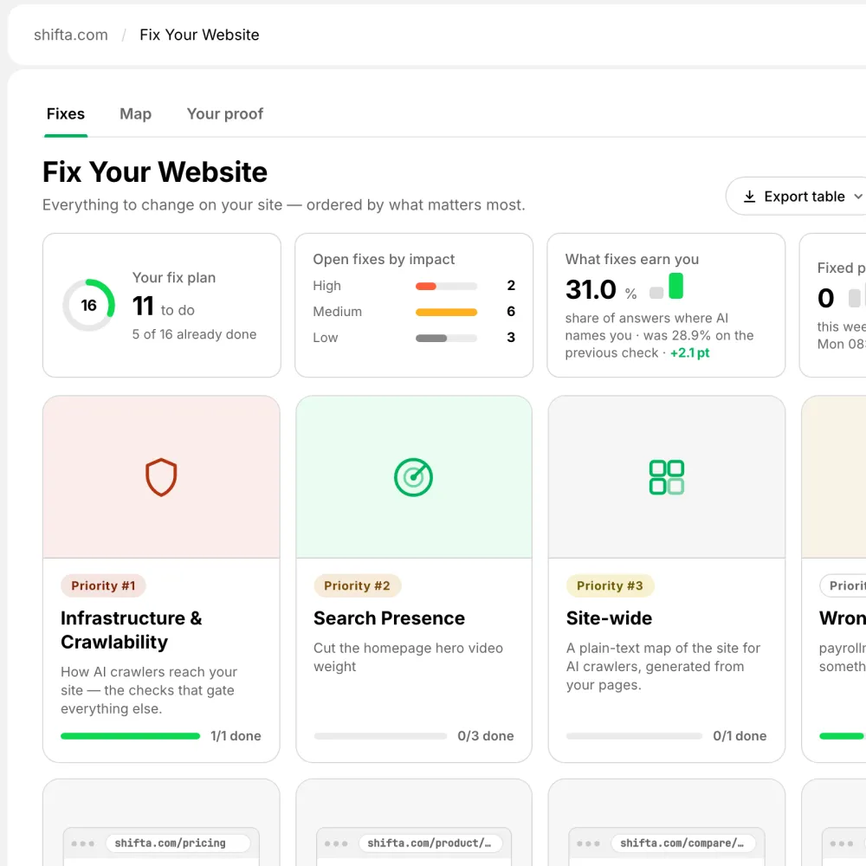Click the "0/1 done" label
This screenshot has width=866, height=866.
pos(740,736)
